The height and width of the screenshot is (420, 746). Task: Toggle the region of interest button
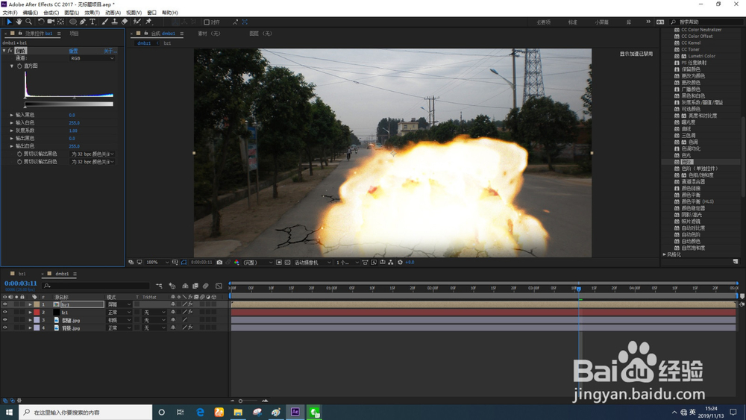(x=279, y=262)
